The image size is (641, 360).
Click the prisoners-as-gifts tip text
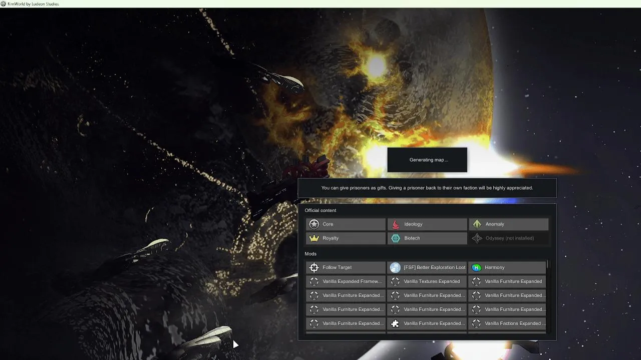click(427, 188)
